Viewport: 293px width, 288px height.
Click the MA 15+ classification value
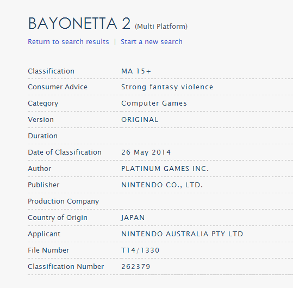click(136, 71)
